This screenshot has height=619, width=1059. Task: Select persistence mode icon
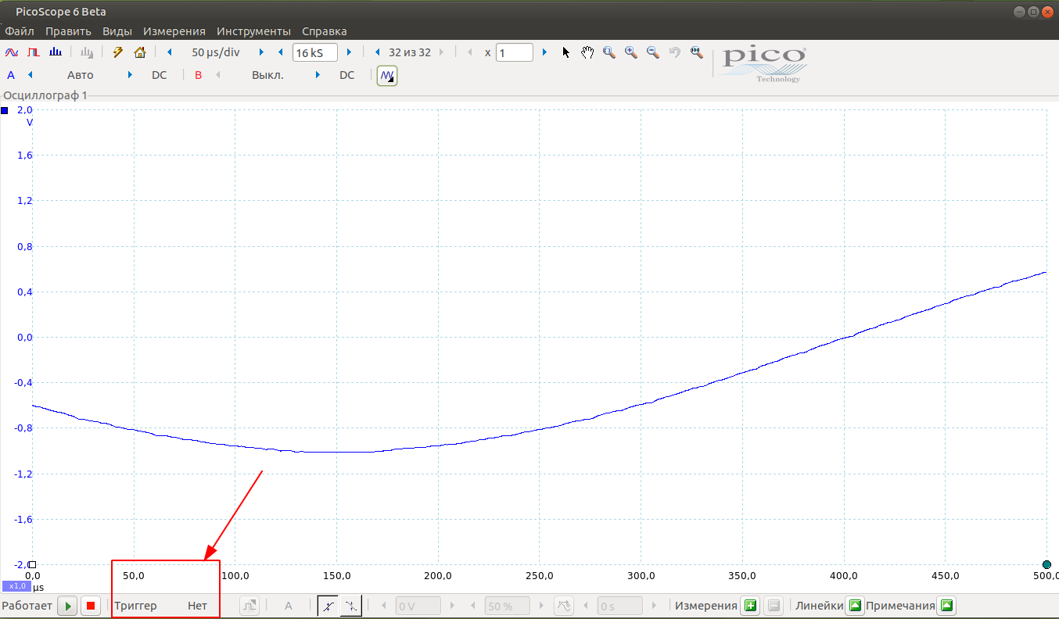coord(34,52)
